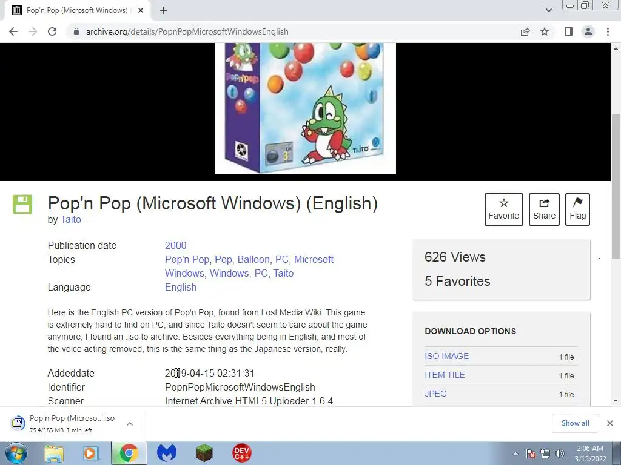The height and width of the screenshot is (465, 621).
Task: Go back to the previous page
Action: click(x=13, y=31)
